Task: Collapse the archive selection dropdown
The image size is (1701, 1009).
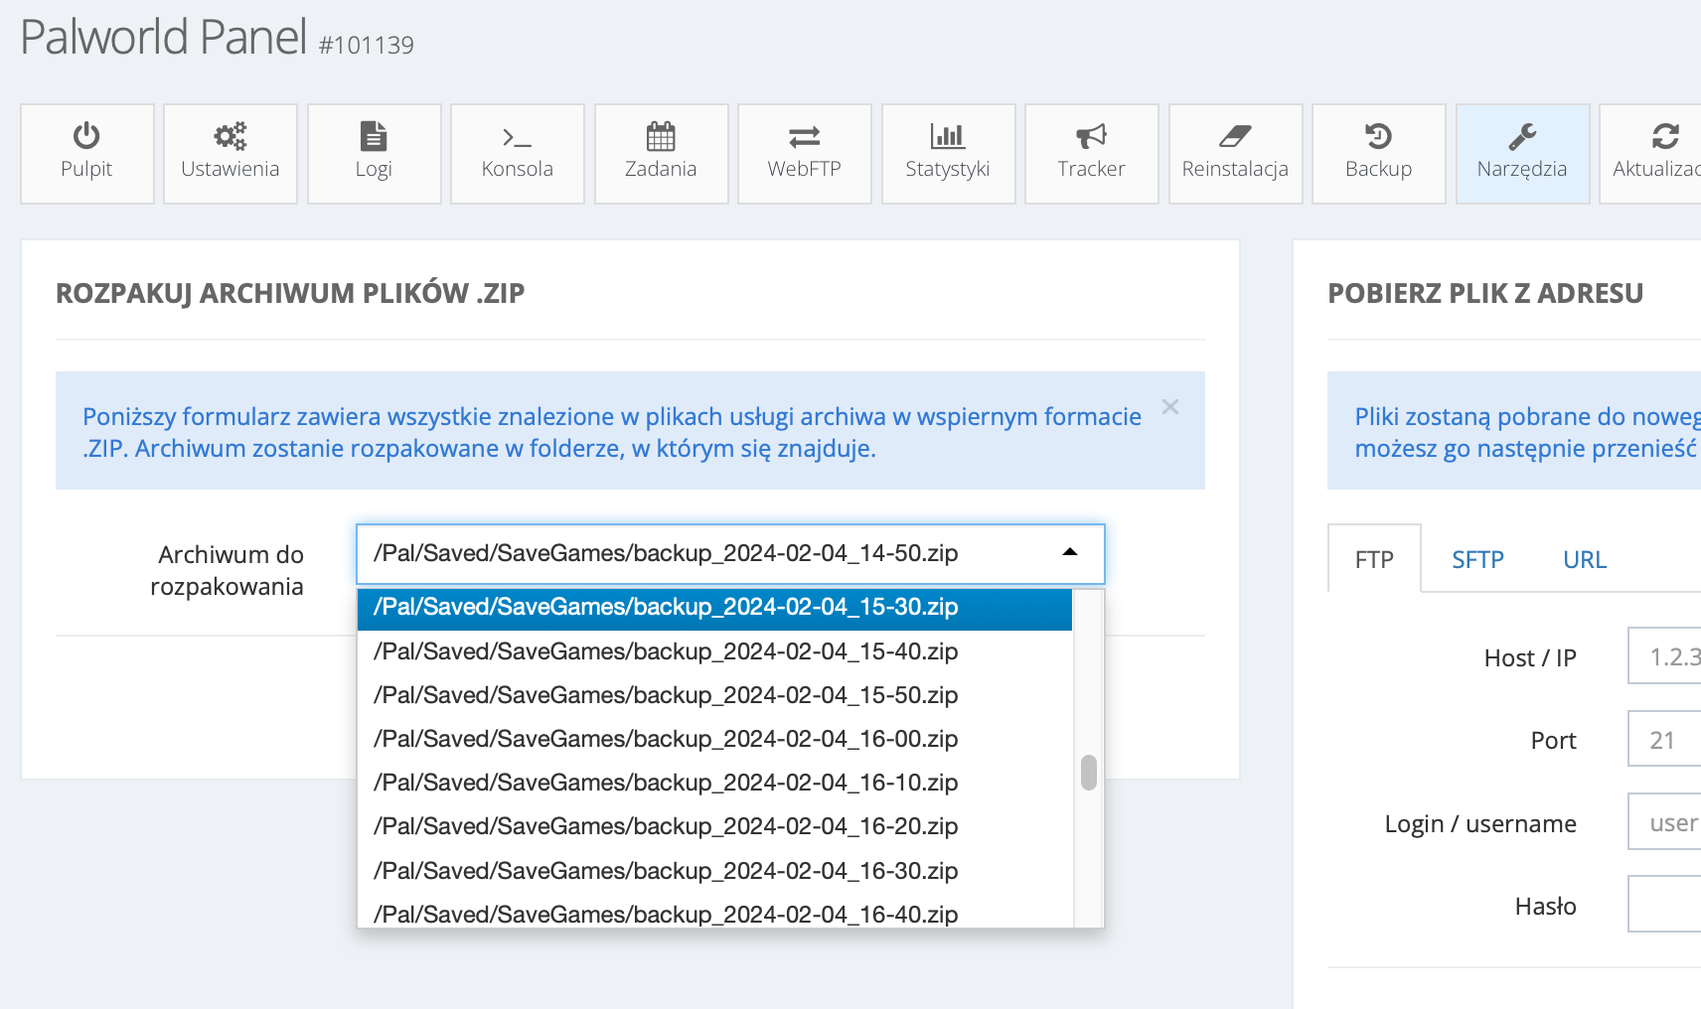Action: (x=1069, y=553)
